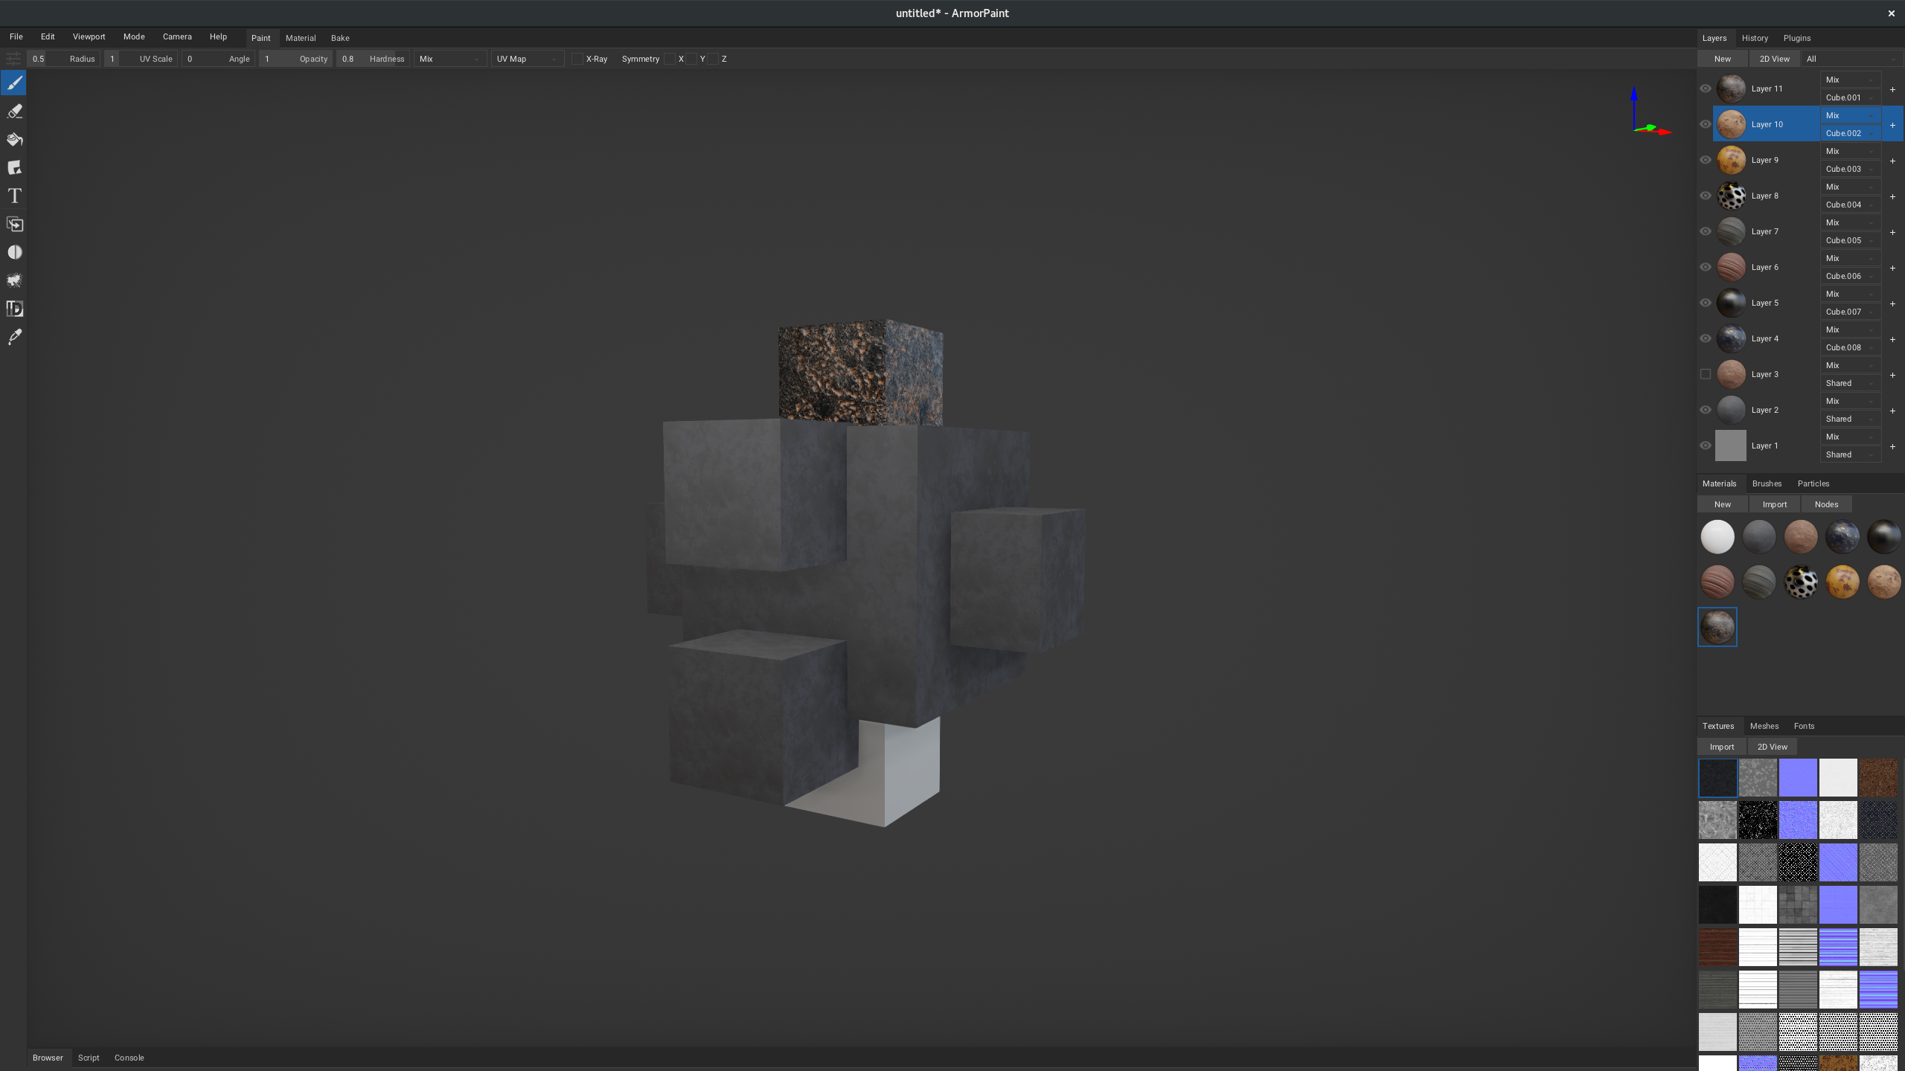Create a new material with New button
The width and height of the screenshot is (1905, 1071).
pos(1721,504)
